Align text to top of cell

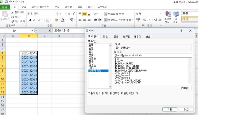click(x=80, y=14)
